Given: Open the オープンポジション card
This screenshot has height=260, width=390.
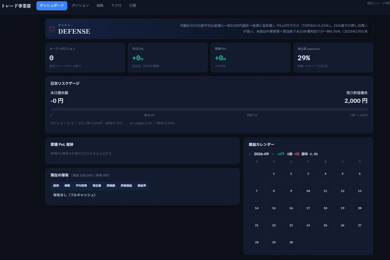Looking at the screenshot, I should click(85, 58).
